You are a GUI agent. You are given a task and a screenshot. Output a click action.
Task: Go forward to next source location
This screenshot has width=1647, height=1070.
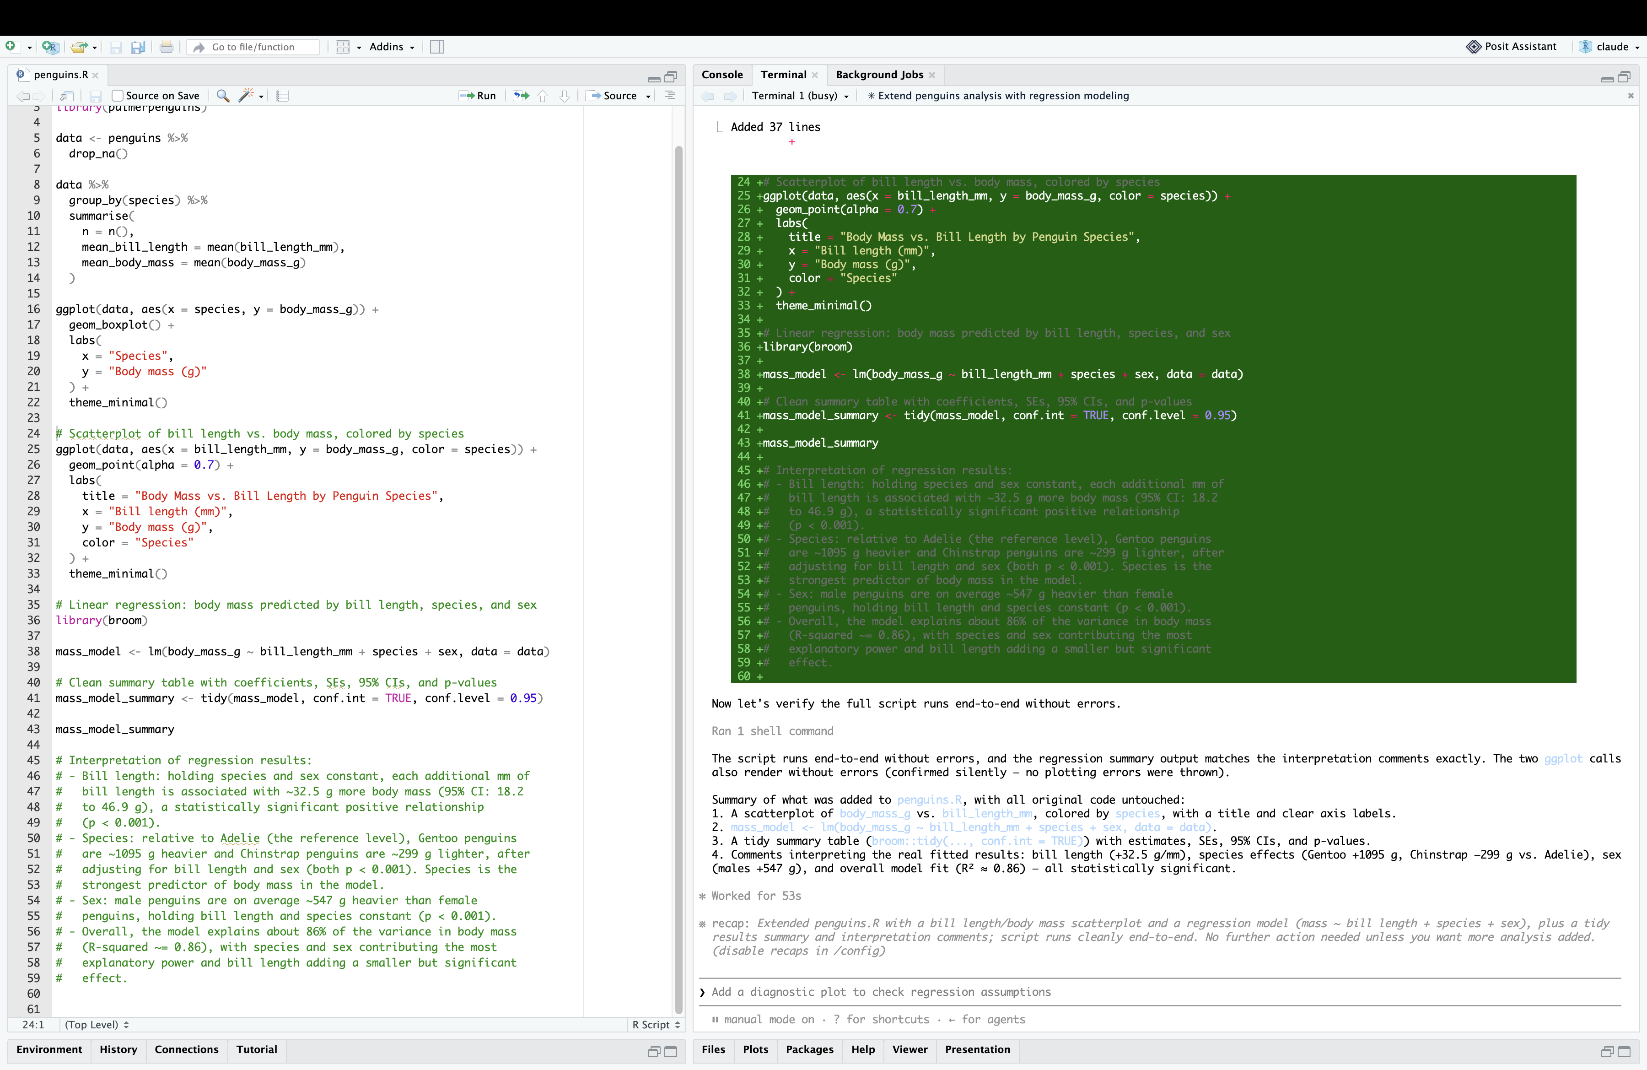pos(39,96)
